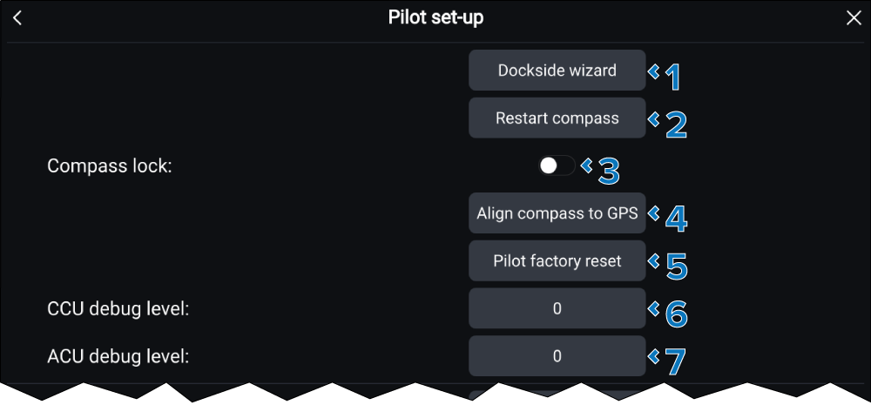This screenshot has height=405, width=871.
Task: Click the Compass lock label
Action: 110,165
